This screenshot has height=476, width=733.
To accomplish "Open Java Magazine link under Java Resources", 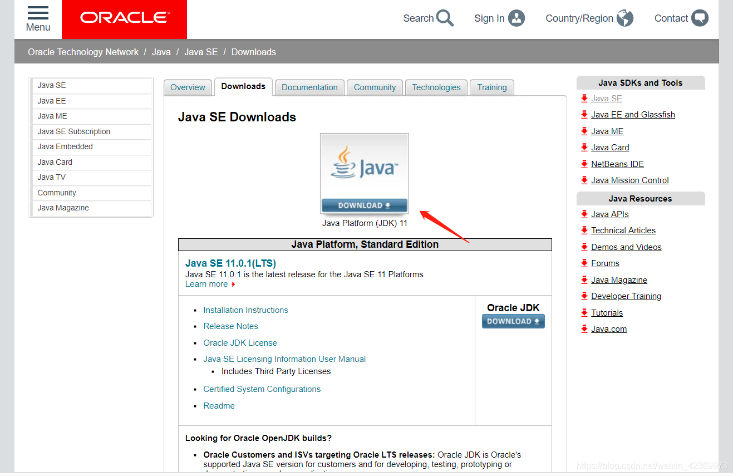I will pos(619,280).
